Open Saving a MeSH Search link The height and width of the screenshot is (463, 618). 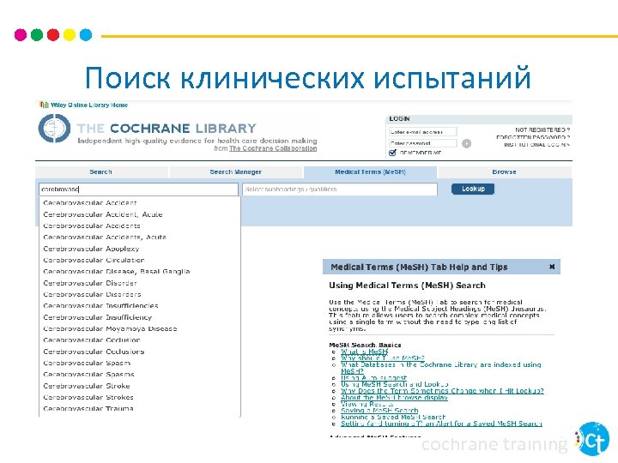point(379,411)
